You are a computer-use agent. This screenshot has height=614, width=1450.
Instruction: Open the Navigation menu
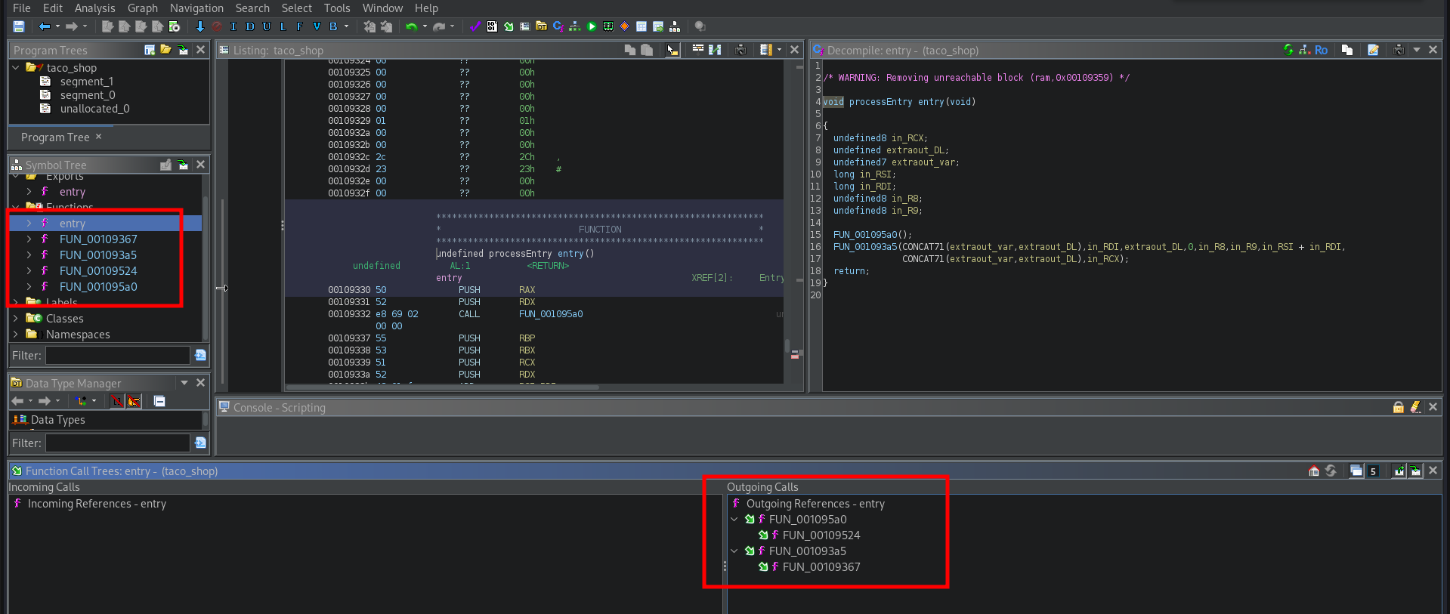pos(196,8)
